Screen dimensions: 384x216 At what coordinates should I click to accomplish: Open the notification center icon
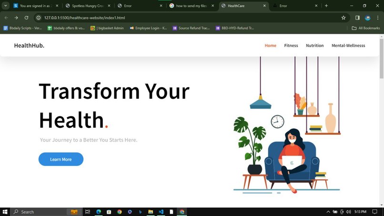[x=374, y=212]
